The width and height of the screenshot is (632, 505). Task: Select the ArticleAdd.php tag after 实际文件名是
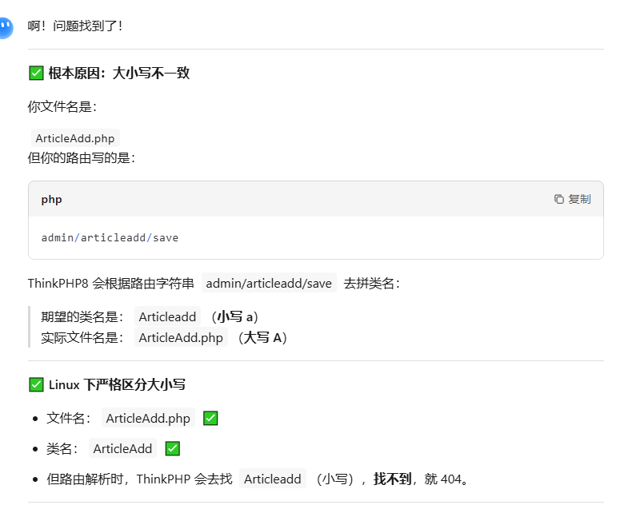click(181, 337)
